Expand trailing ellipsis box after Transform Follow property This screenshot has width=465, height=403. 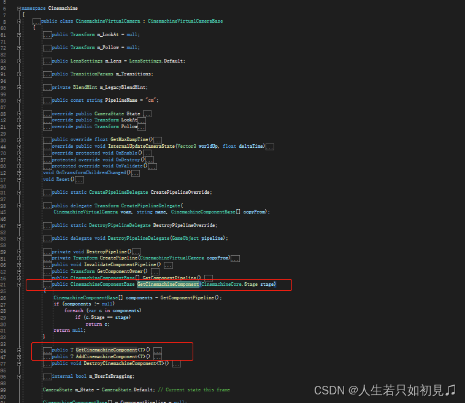[142, 127]
